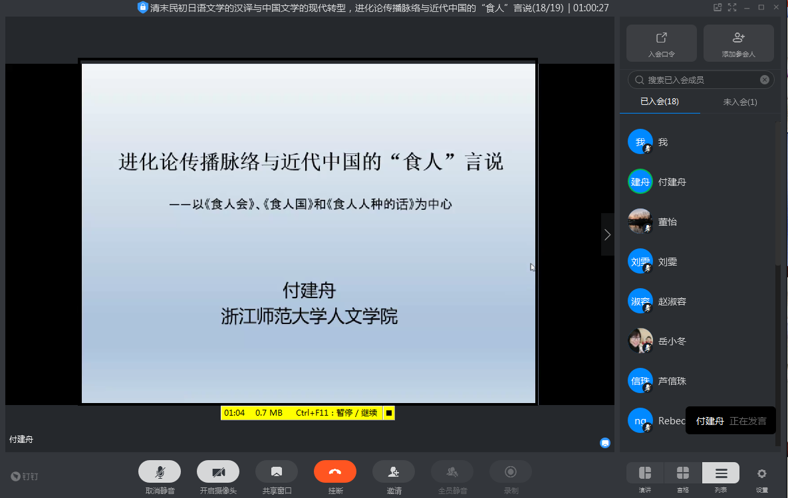Stop the screen recorder with the black square
This screenshot has width=788, height=498.
[389, 413]
